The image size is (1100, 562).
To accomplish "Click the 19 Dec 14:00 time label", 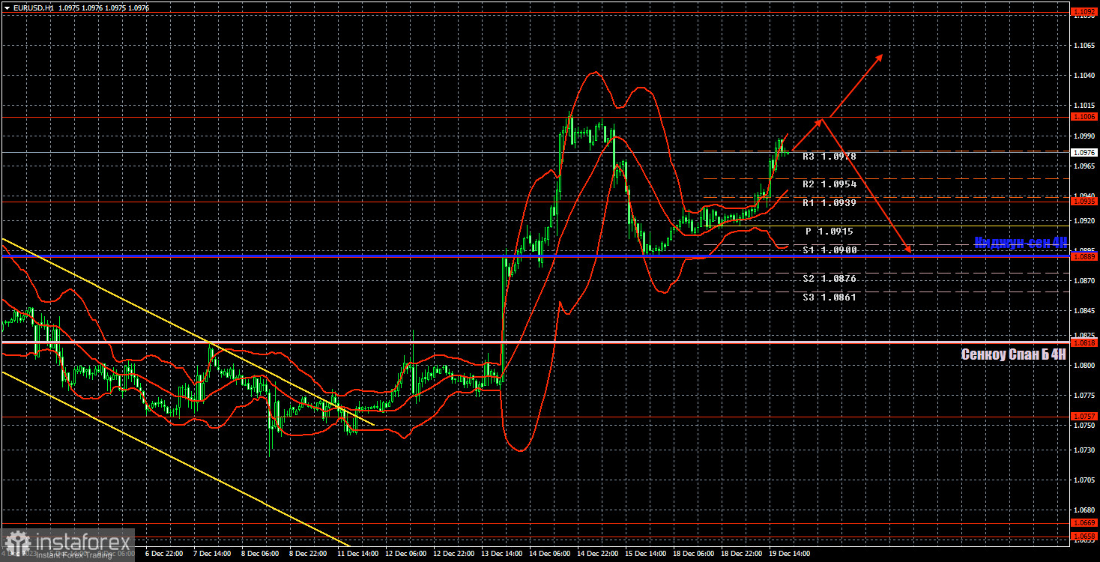I will 788,554.
